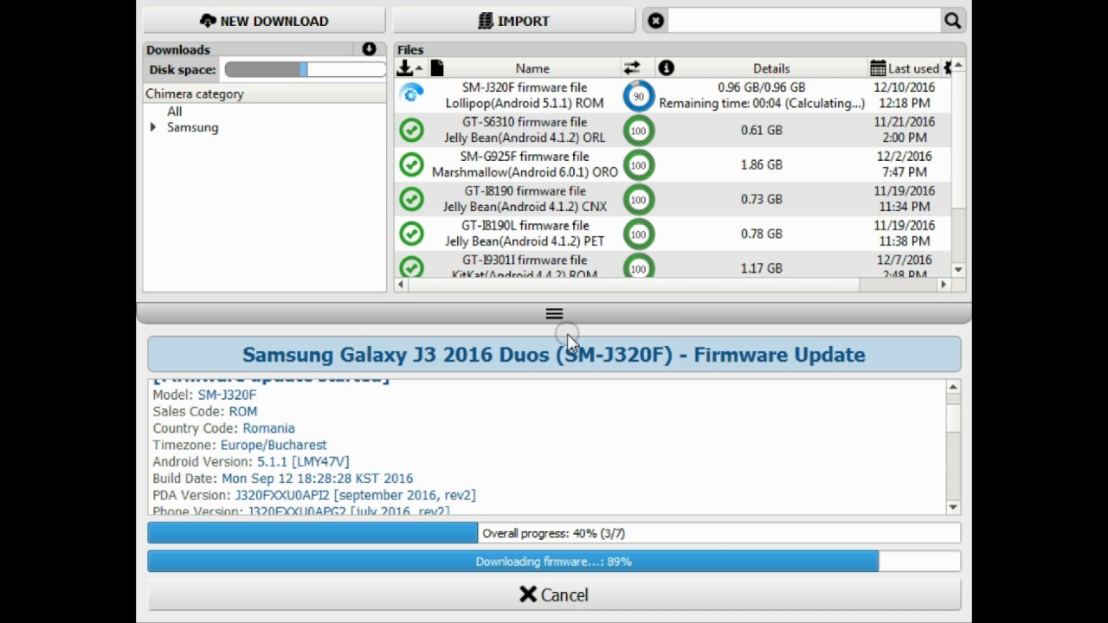Click the downloading status icon for SM-J320F
The image size is (1108, 623).
pyautogui.click(x=412, y=94)
